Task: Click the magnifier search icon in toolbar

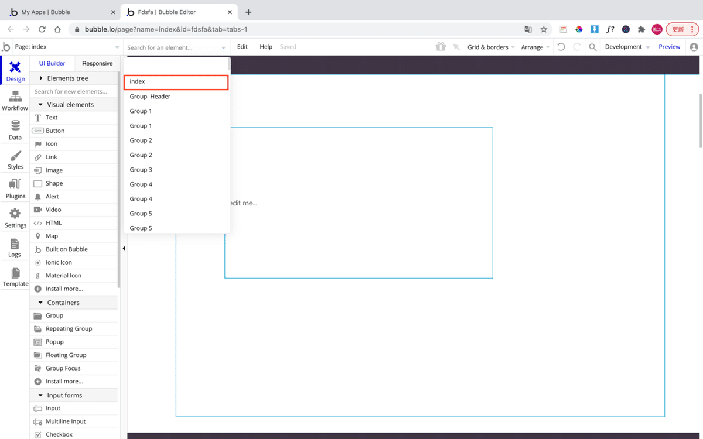Action: pyautogui.click(x=593, y=47)
